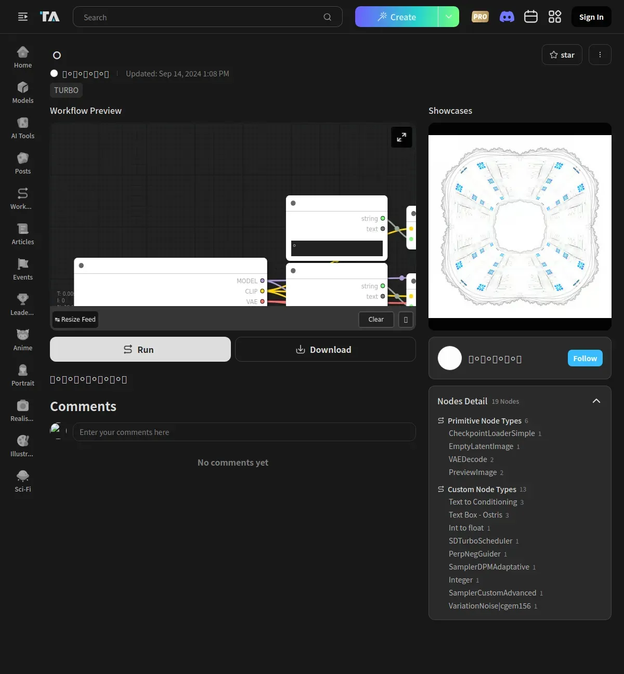624x674 pixels.
Task: Click the MODEL output port
Action: 262,281
